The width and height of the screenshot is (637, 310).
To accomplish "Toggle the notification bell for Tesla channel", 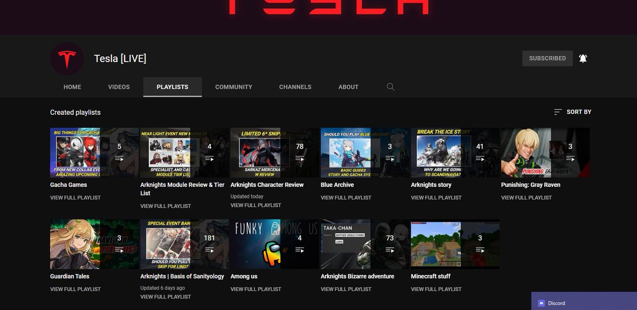I will point(583,58).
